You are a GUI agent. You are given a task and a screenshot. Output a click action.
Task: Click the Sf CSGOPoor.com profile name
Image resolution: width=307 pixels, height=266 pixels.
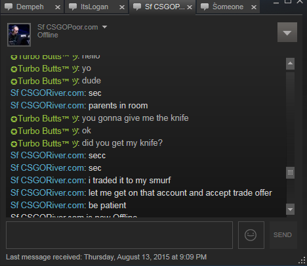68,27
